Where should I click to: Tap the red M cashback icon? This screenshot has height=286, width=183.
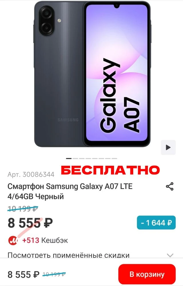click(13, 240)
